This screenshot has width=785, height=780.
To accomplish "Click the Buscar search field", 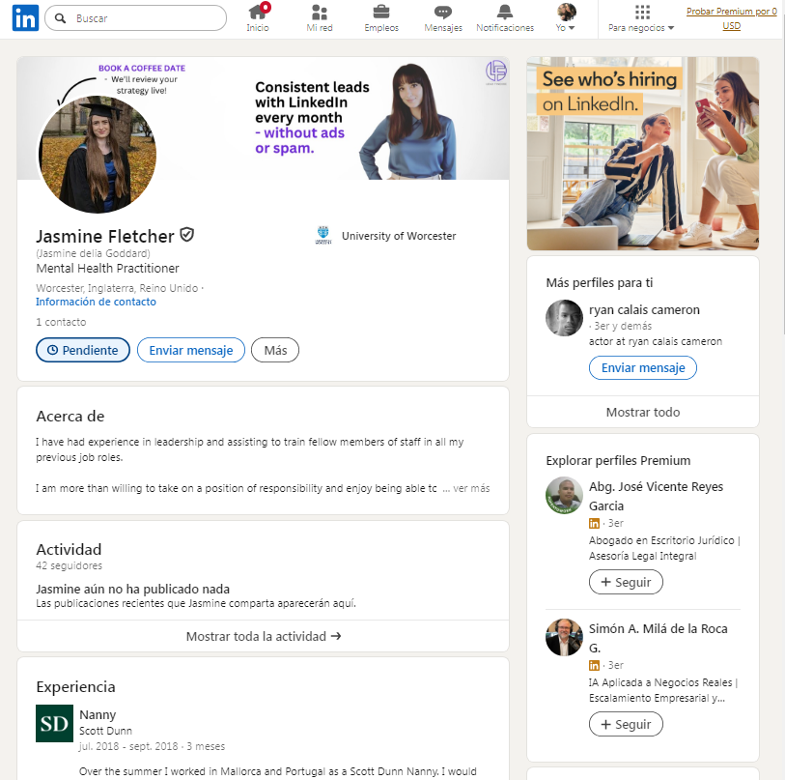I will [136, 18].
